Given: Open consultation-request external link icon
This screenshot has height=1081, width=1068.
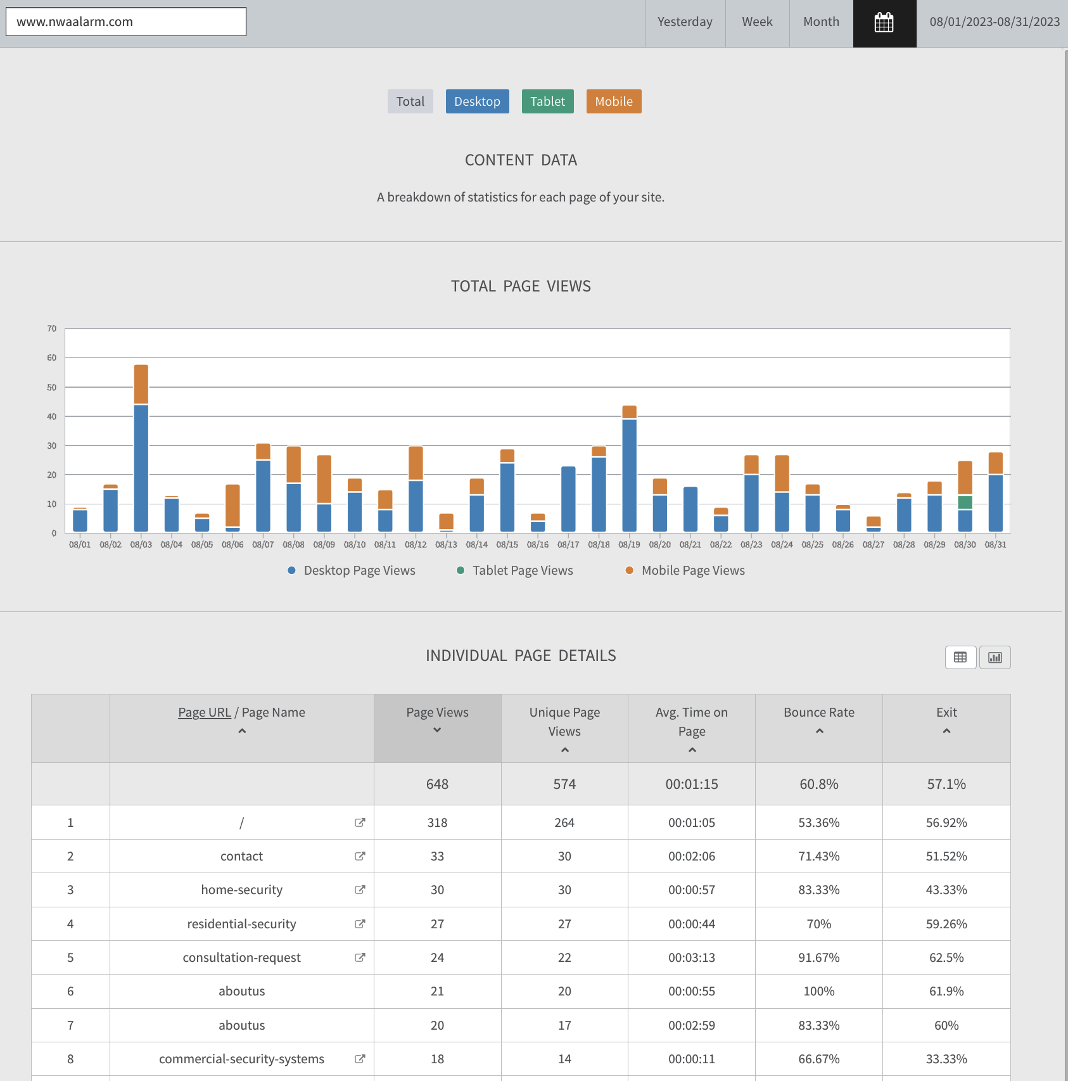Looking at the screenshot, I should click(360, 957).
